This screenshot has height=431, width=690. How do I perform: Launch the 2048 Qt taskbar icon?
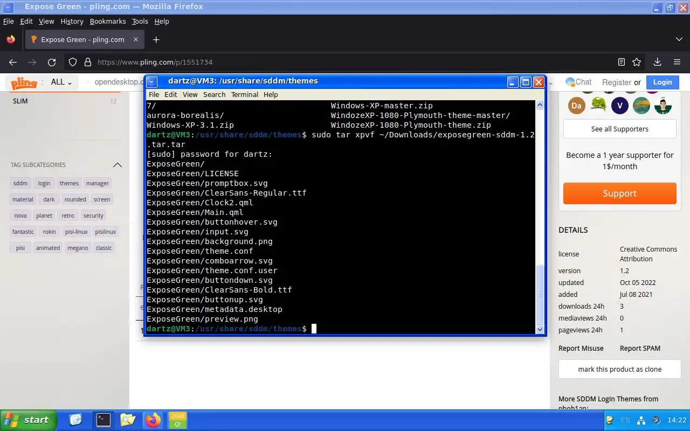click(178, 420)
